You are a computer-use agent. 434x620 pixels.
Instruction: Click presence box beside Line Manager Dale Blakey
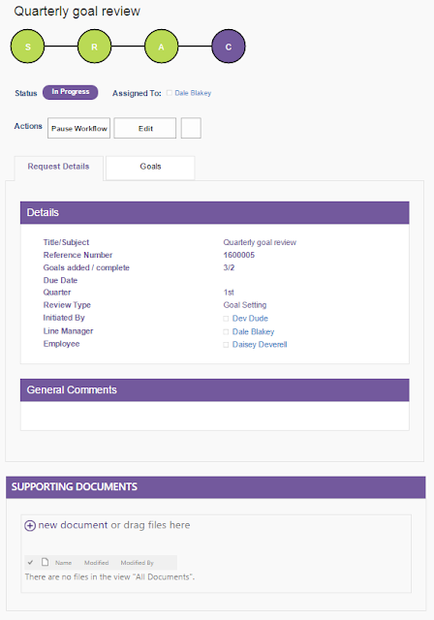[226, 331]
